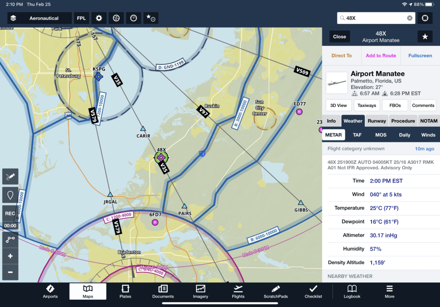Image resolution: width=440 pixels, height=307 pixels.
Task: Open 3D View of Airport Manatee
Action: (x=338, y=105)
